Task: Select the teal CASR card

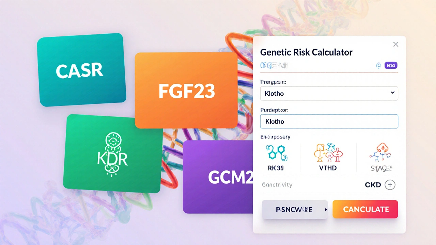Action: [x=81, y=70]
